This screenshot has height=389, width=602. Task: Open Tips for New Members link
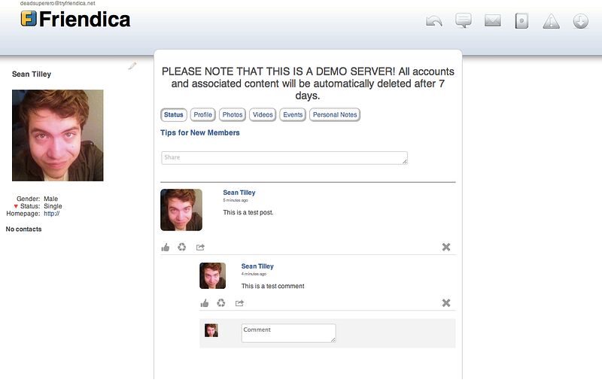point(200,132)
